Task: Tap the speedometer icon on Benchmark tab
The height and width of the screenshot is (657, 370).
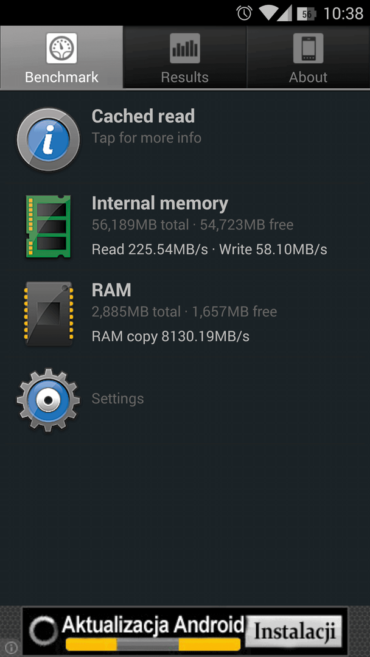Action: click(61, 48)
